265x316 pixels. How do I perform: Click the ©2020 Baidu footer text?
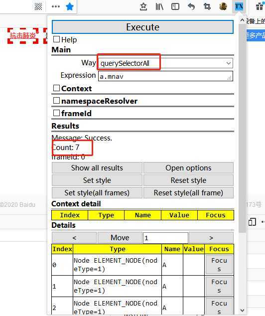[x=17, y=205]
